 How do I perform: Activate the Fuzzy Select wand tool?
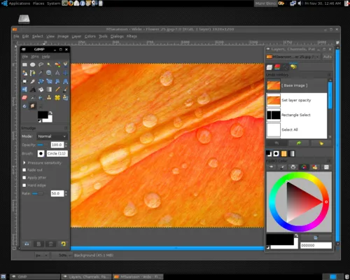point(49,64)
